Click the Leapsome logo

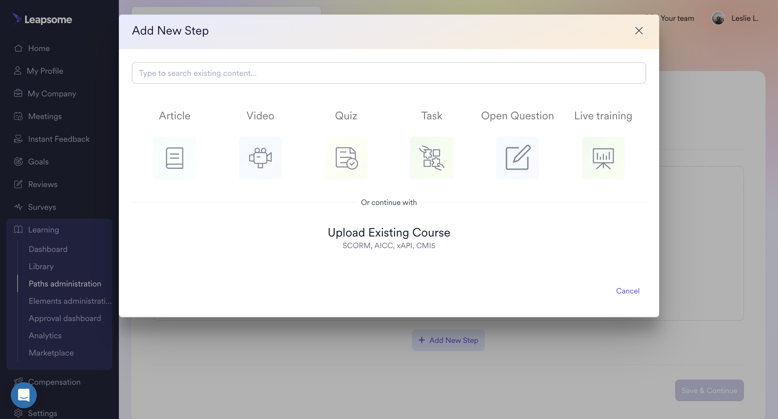tap(42, 19)
